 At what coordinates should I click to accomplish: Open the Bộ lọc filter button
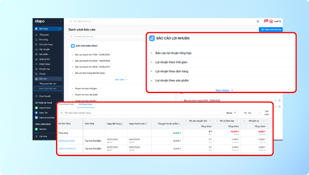pyautogui.click(x=231, y=113)
